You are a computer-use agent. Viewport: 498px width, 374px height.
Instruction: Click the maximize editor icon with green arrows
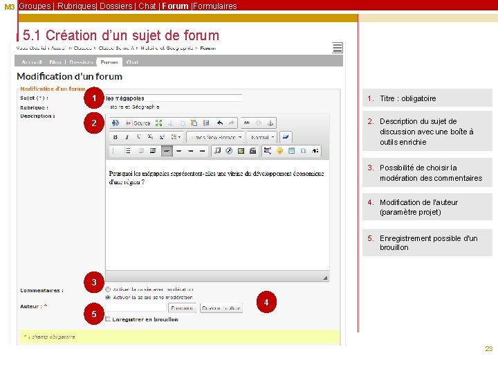coord(158,123)
